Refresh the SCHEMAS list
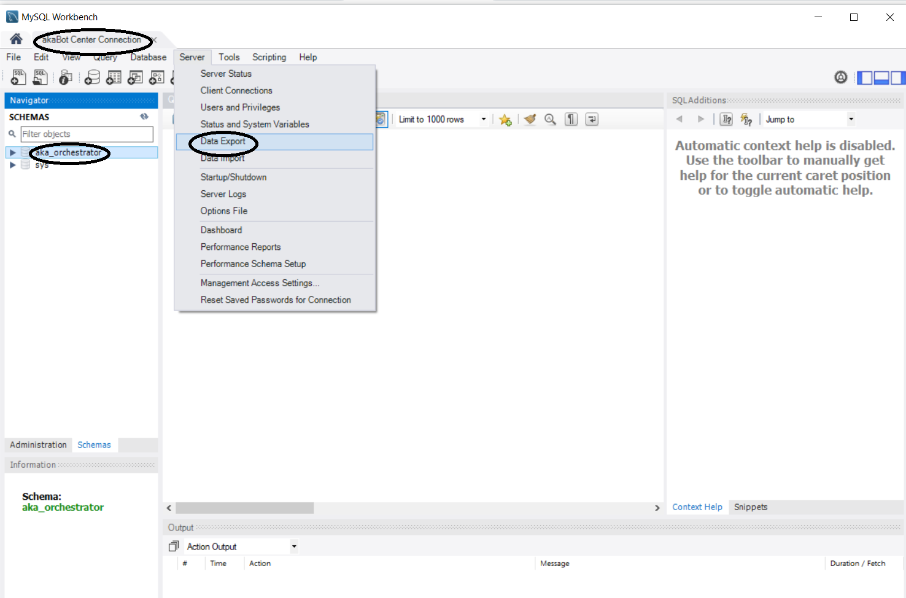This screenshot has height=598, width=906. pyautogui.click(x=144, y=117)
